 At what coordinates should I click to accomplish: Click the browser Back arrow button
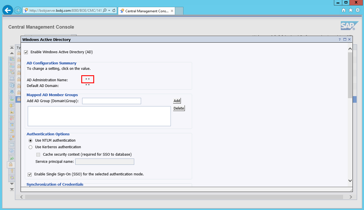tap(8, 10)
